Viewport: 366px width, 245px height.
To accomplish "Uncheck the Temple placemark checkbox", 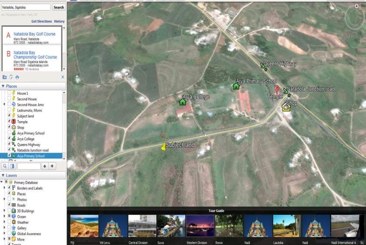I will click(x=9, y=122).
